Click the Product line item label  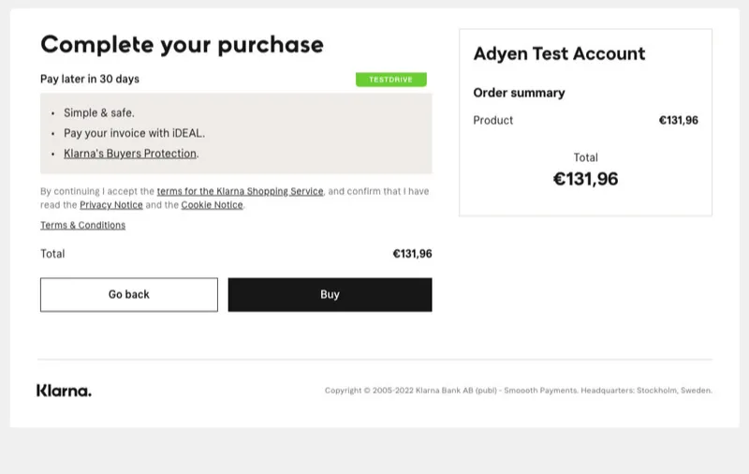click(493, 120)
